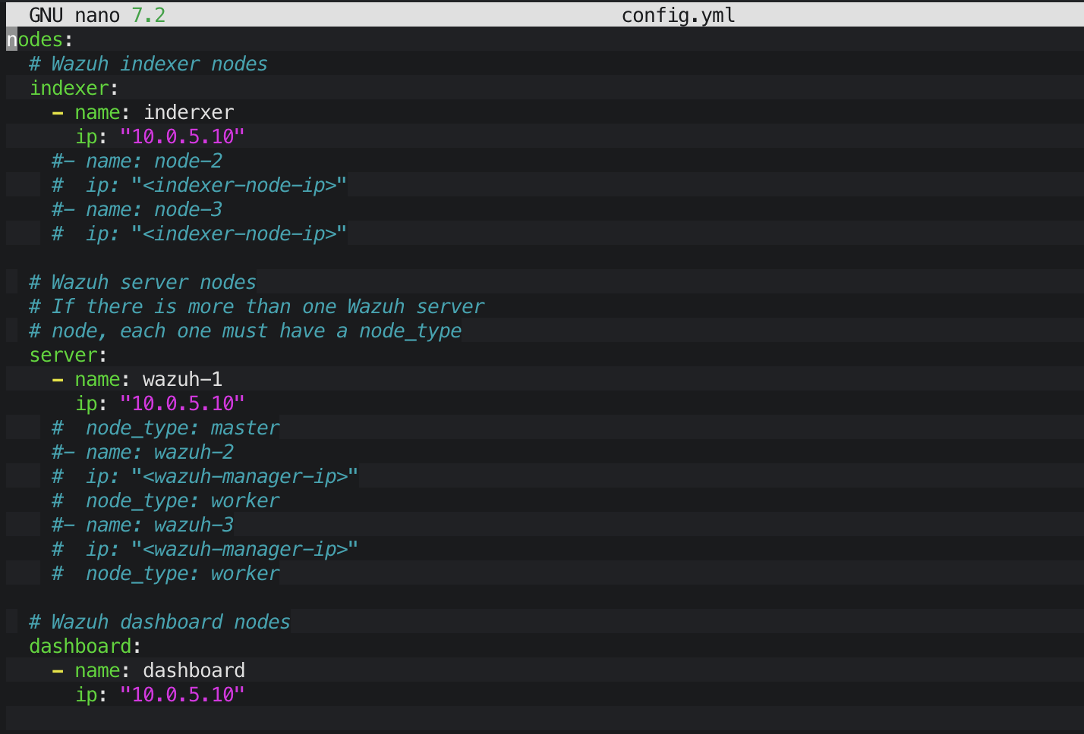Click the commented node-2 name line
This screenshot has height=734, width=1084.
(x=137, y=161)
